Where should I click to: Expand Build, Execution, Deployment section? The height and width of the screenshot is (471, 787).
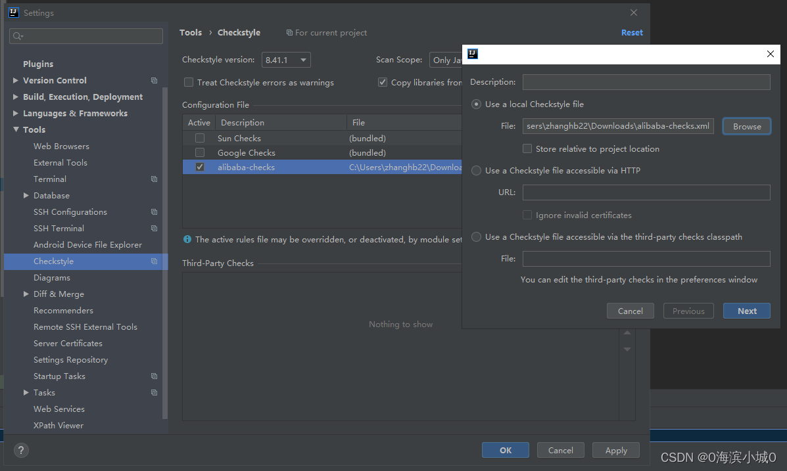(x=16, y=97)
